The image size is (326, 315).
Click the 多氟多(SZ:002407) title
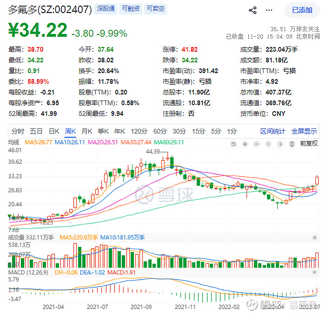[x=50, y=9]
